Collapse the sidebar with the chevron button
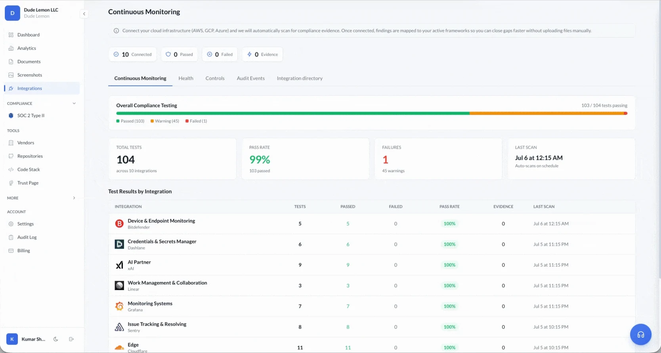This screenshot has height=353, width=661. pyautogui.click(x=84, y=14)
